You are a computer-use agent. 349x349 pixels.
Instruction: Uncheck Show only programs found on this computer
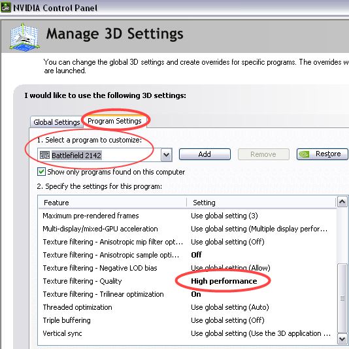click(41, 172)
